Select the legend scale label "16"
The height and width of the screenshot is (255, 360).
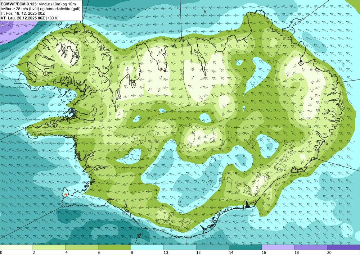tap(264, 253)
